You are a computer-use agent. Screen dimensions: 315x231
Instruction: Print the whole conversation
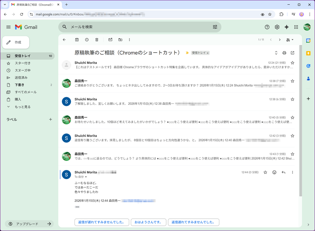click(x=284, y=53)
